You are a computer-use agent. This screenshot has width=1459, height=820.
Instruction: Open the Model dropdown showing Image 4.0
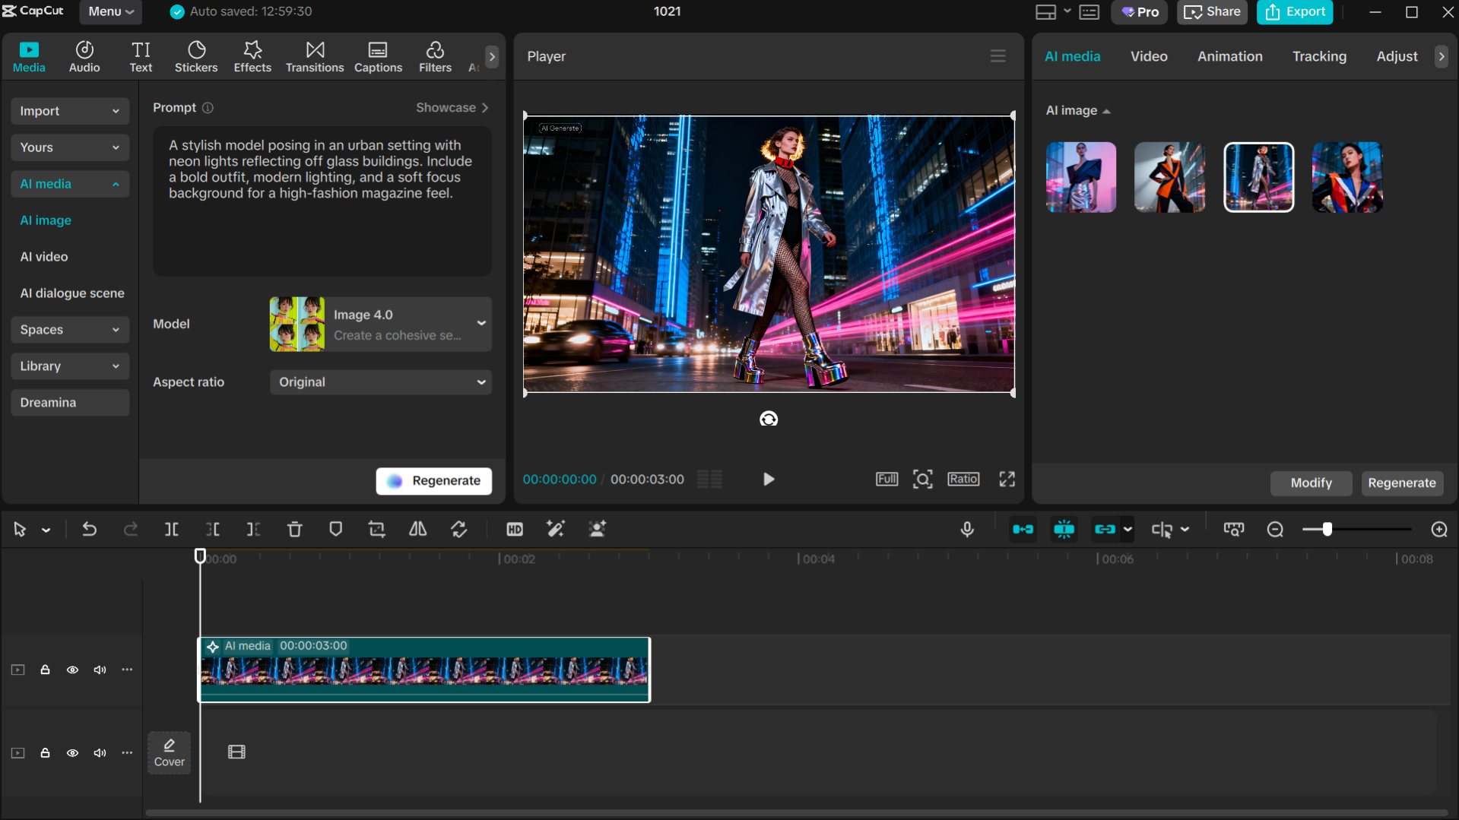click(380, 324)
